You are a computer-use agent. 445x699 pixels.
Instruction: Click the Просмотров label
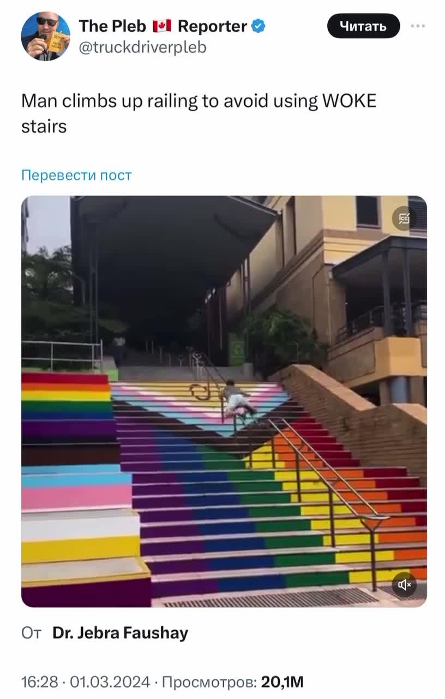tap(209, 682)
